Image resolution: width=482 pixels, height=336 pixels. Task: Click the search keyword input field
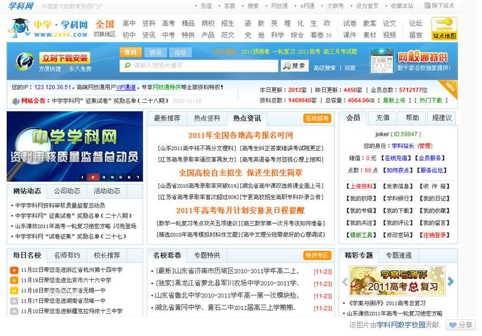[x=199, y=66]
